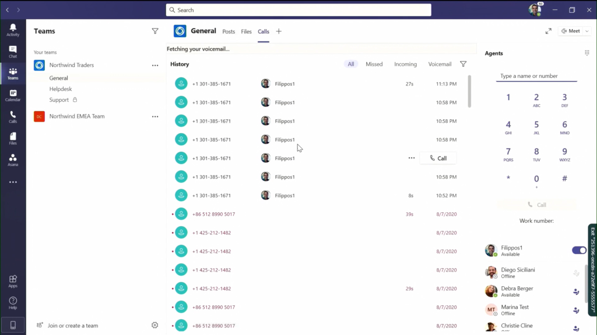Click call history scrollbar
Screen dimensions: 597x335
[x=469, y=91]
